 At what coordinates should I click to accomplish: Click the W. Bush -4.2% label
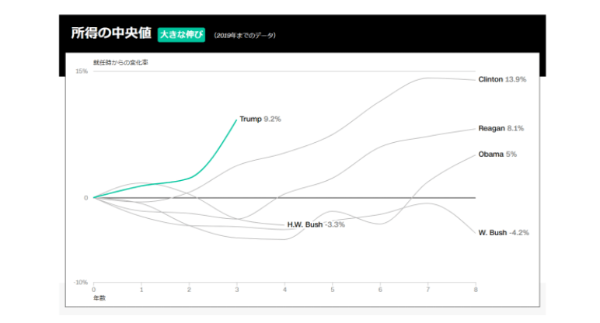(x=504, y=232)
